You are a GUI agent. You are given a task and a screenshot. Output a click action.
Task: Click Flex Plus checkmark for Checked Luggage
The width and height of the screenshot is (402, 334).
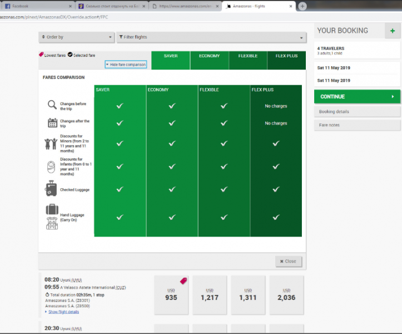[276, 189]
